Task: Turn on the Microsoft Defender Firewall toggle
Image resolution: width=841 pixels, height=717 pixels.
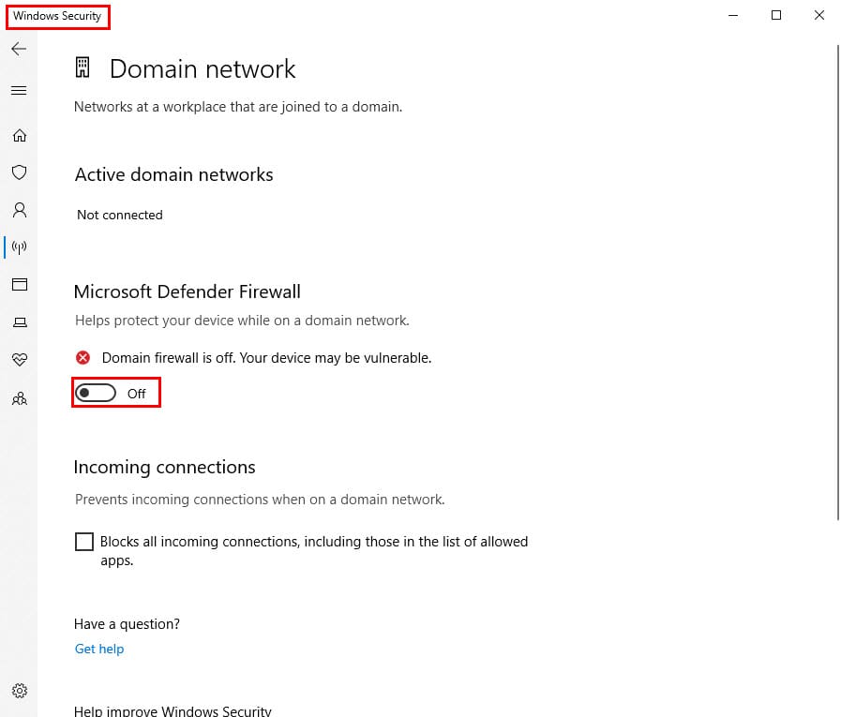Action: [96, 394]
